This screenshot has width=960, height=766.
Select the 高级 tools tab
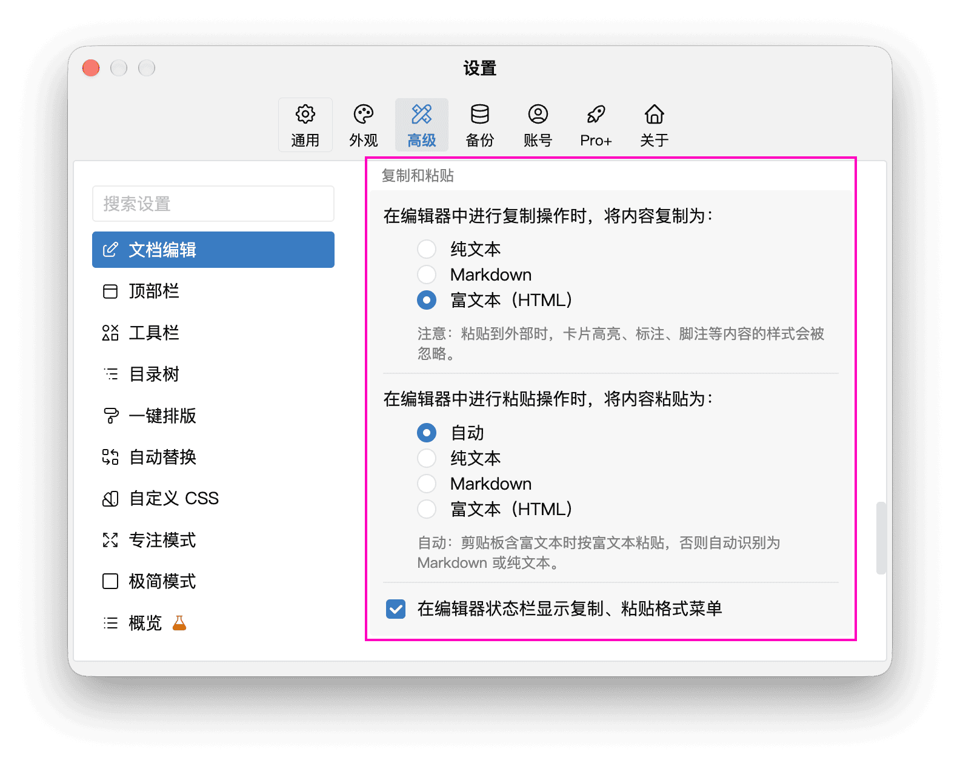422,125
